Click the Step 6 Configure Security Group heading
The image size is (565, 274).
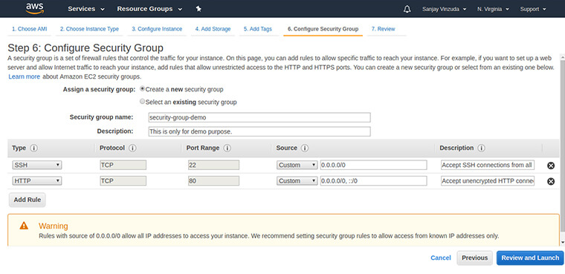(x=85, y=48)
